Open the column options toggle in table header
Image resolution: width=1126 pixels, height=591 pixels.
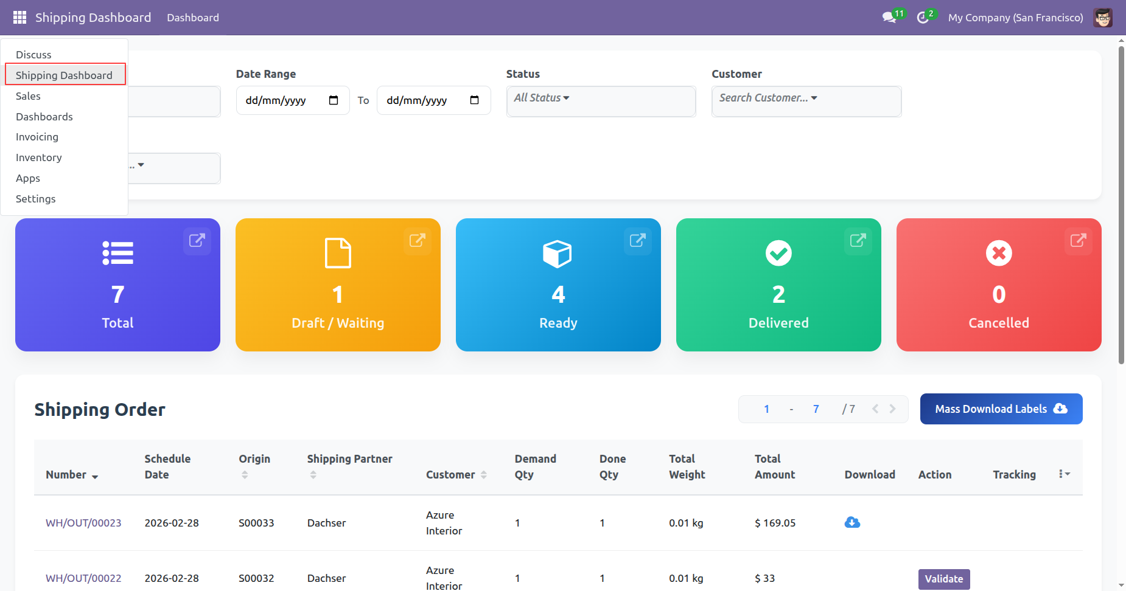[x=1064, y=474]
